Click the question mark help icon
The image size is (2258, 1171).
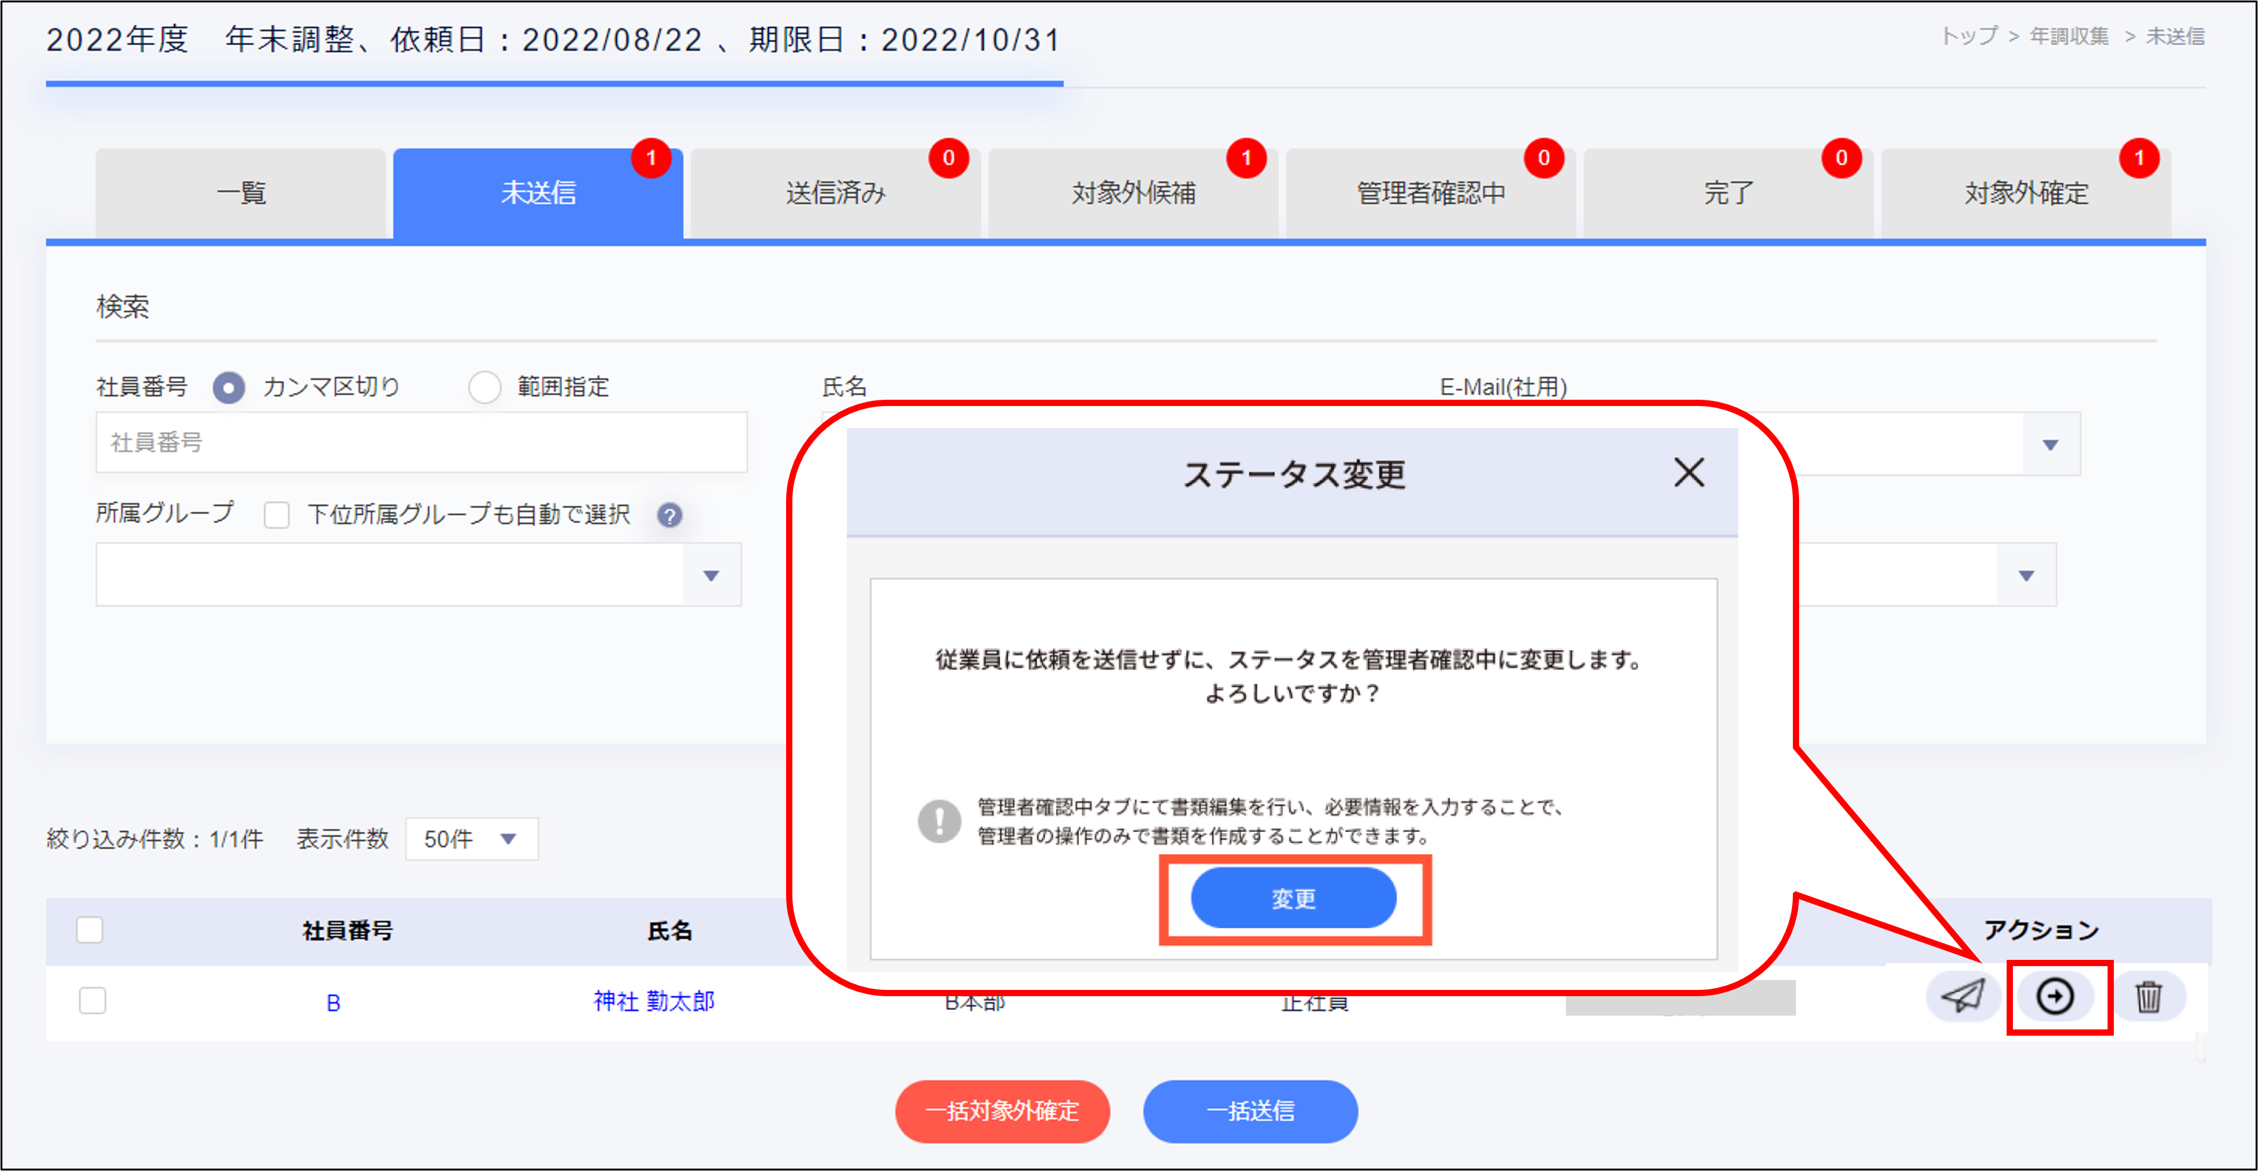[670, 515]
